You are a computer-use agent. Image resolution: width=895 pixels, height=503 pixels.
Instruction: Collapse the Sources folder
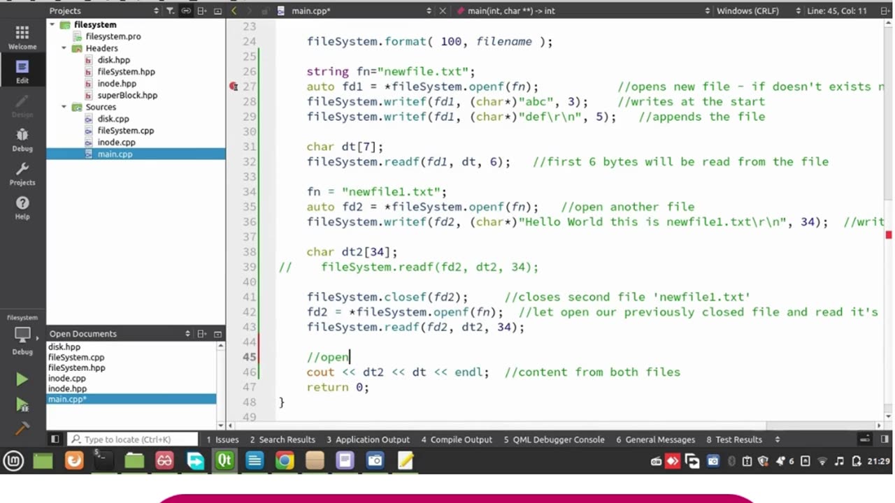(x=64, y=107)
